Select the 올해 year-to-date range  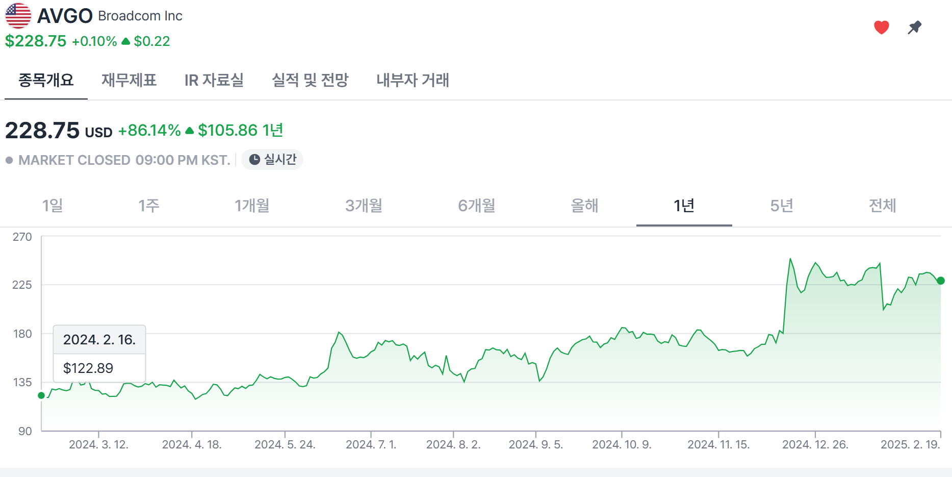click(584, 206)
